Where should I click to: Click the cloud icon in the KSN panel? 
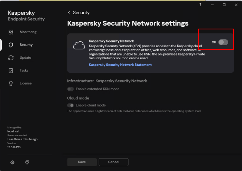(x=79, y=45)
